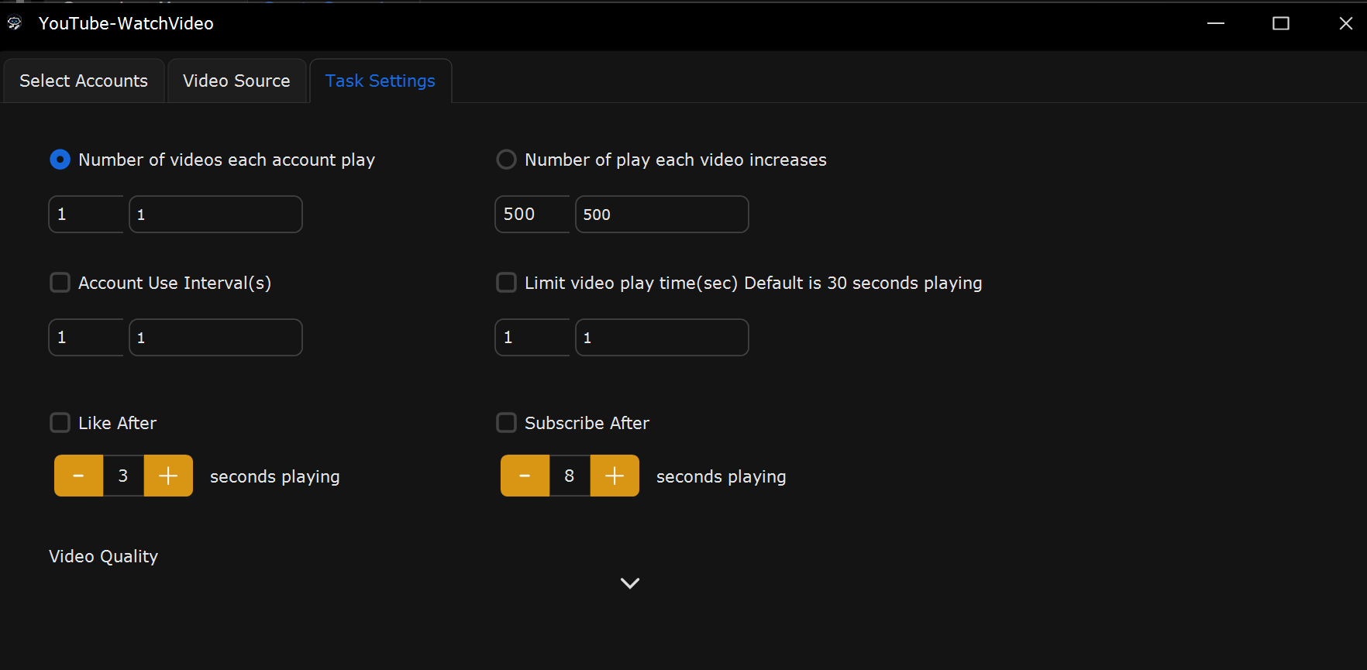Click second max field under videos each account play
This screenshot has height=670, width=1367.
(x=215, y=214)
